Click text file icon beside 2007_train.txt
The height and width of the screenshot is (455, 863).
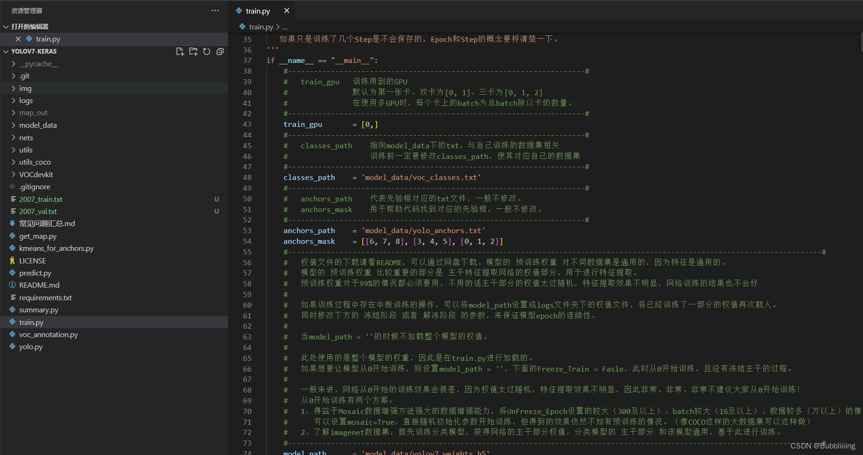coord(13,199)
